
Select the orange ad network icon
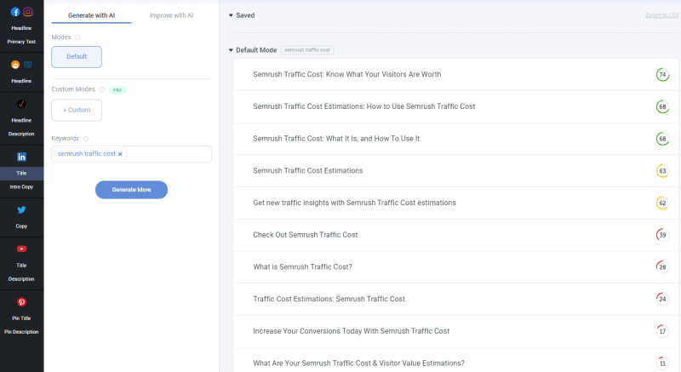15,65
